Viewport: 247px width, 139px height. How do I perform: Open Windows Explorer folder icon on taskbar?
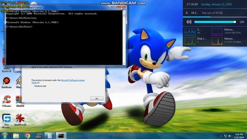pyautogui.click(x=16, y=136)
